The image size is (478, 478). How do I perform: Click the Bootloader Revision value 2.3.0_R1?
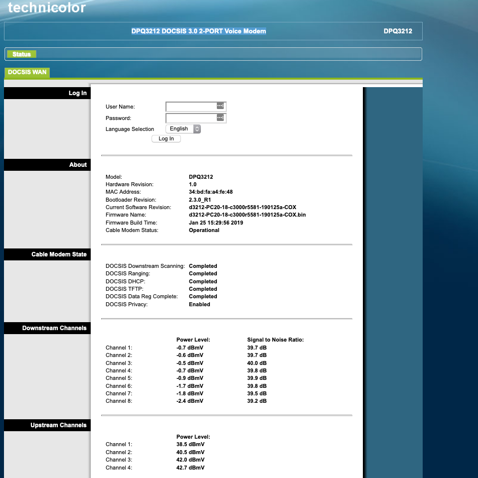coord(200,200)
